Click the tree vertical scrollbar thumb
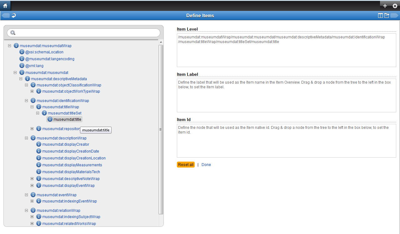Screen dimensions: 400x234 (x=161, y=129)
